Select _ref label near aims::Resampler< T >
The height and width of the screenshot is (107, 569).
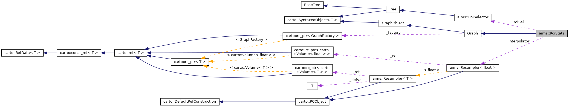tap(356, 72)
